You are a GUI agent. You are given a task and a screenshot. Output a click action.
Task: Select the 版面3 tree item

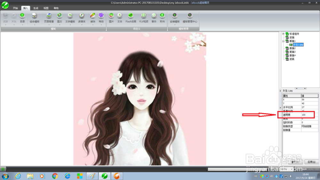point(292,52)
